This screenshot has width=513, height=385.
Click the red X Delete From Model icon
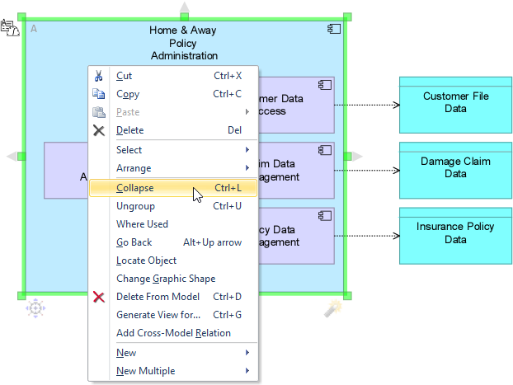(99, 297)
